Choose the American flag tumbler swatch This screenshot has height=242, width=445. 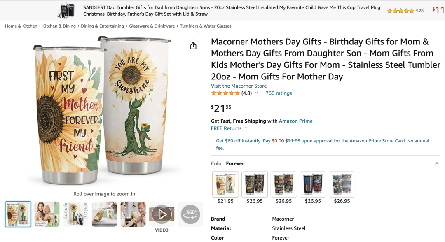[x=313, y=184]
